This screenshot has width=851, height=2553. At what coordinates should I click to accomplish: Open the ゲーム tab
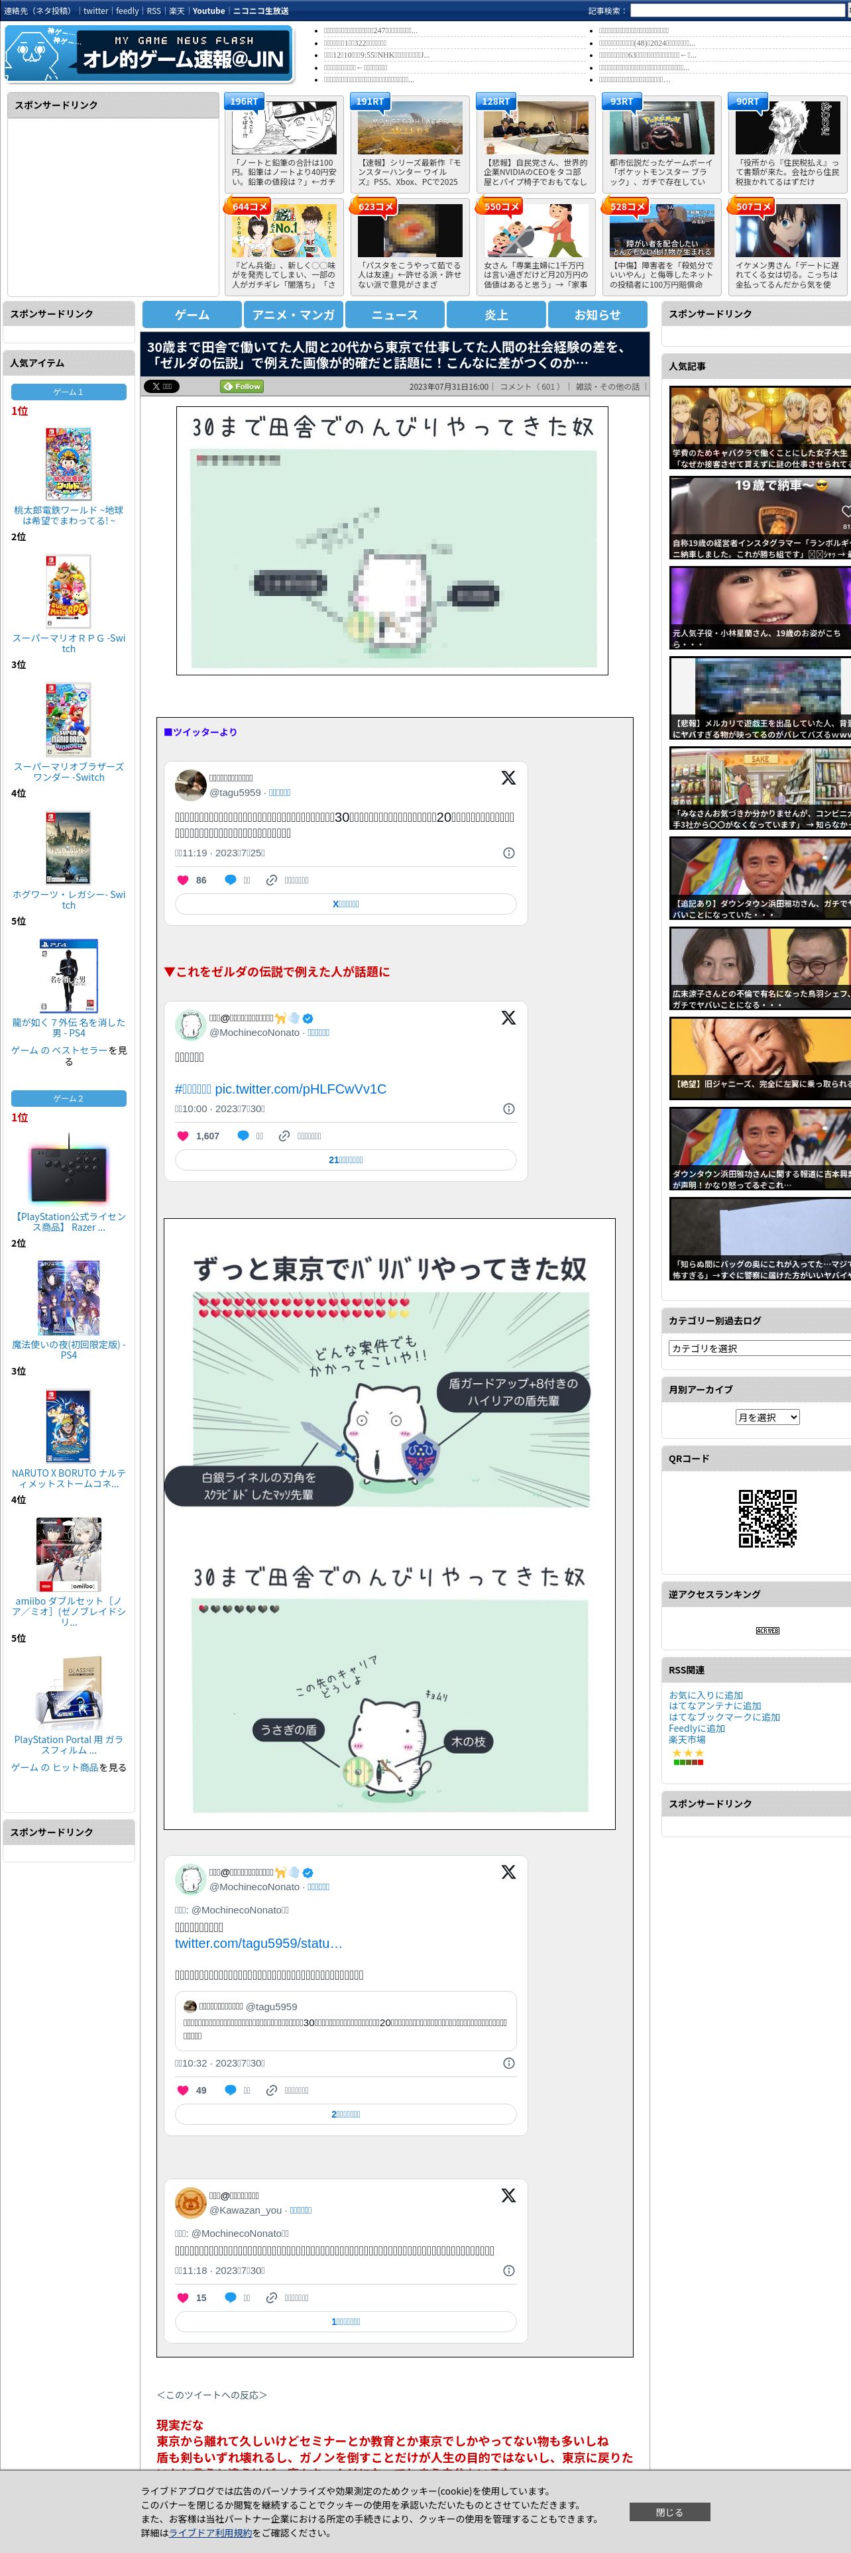(192, 314)
